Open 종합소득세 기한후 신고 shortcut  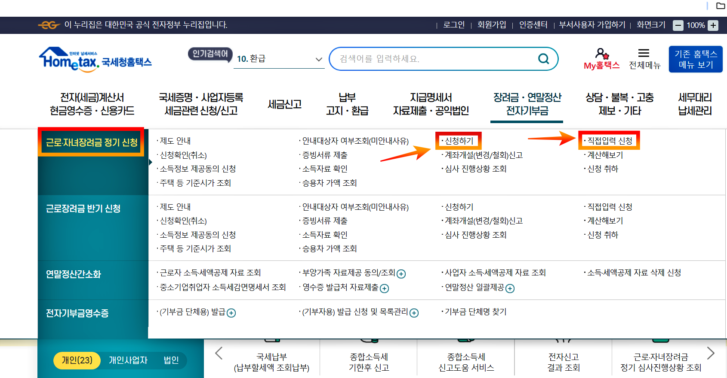(369, 362)
